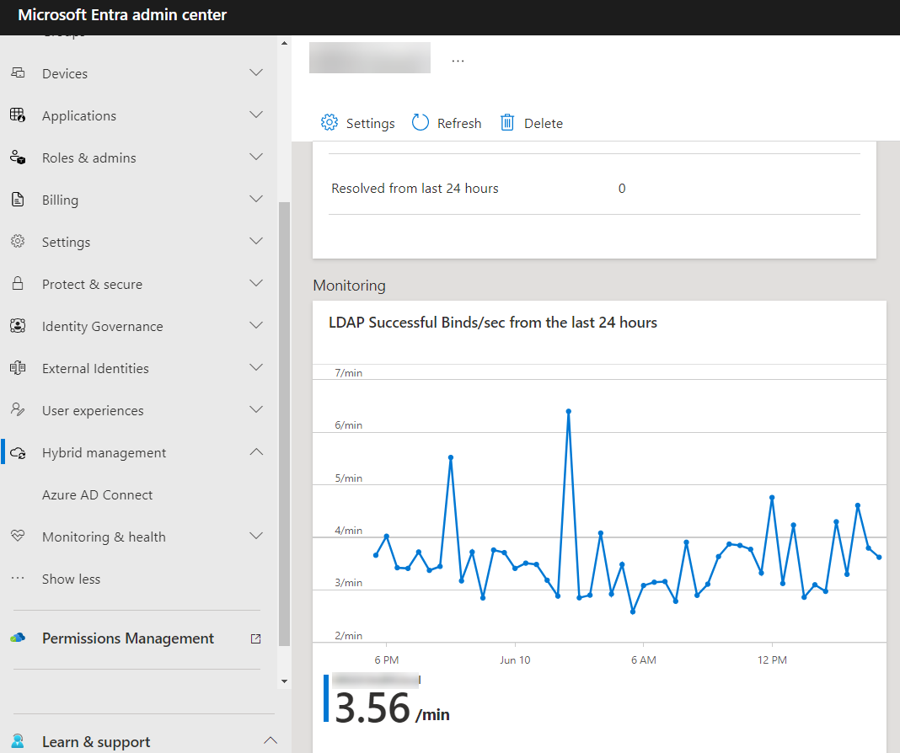Click the Refresh circular arrow icon

pos(421,122)
